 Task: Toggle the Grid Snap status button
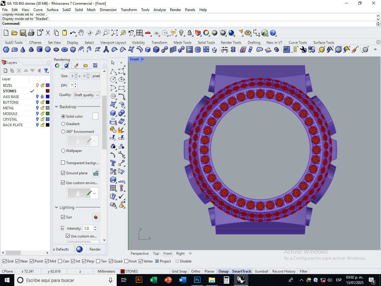click(179, 271)
